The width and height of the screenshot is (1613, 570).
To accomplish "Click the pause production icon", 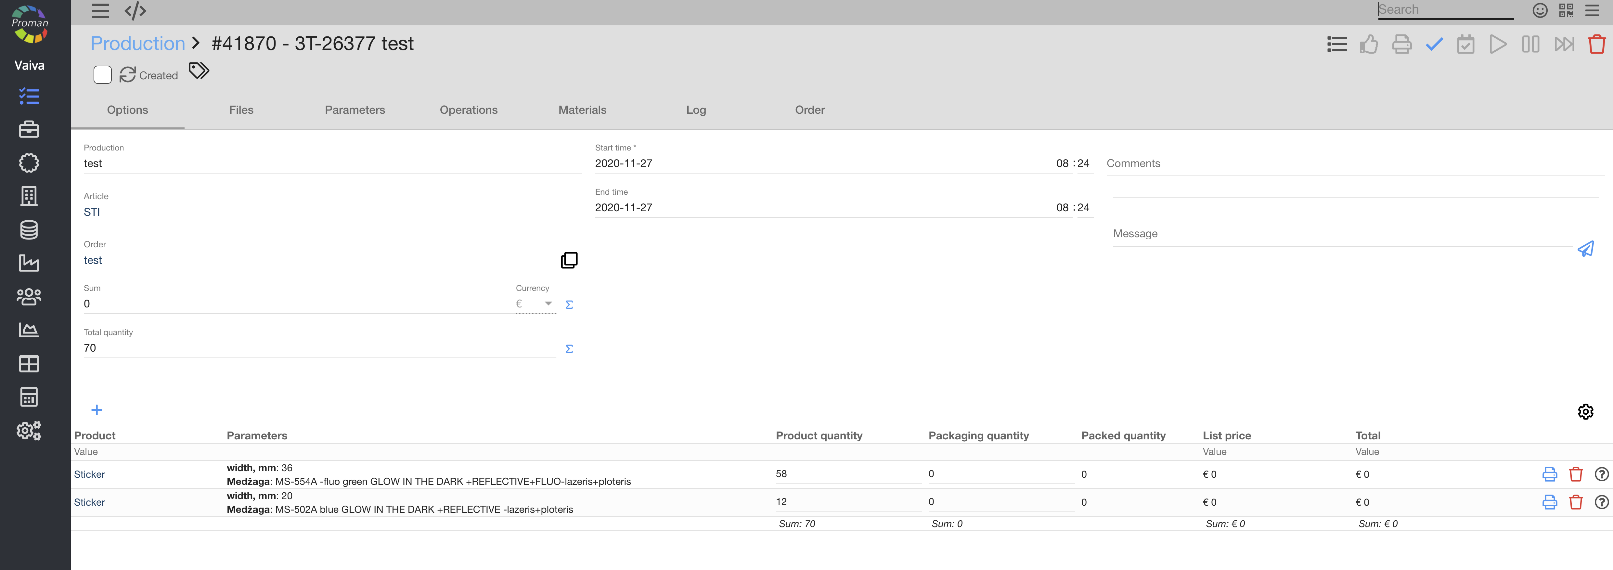I will click(x=1530, y=45).
